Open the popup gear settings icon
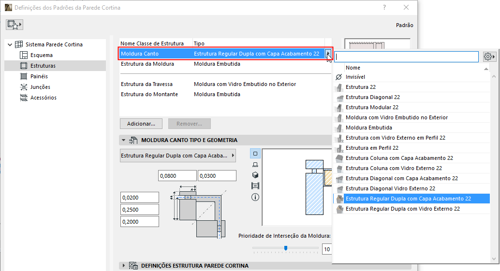This screenshot has height=271, width=500. (489, 57)
